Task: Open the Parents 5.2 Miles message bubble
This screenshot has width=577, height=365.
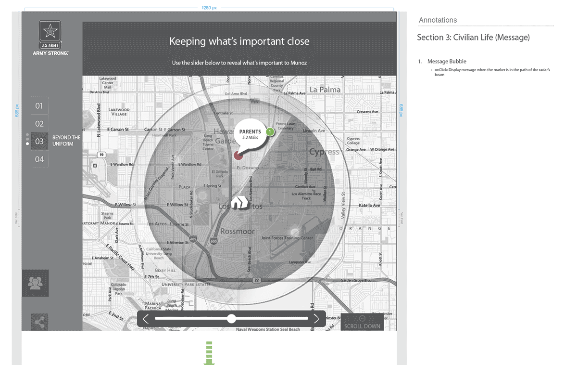Action: [250, 134]
